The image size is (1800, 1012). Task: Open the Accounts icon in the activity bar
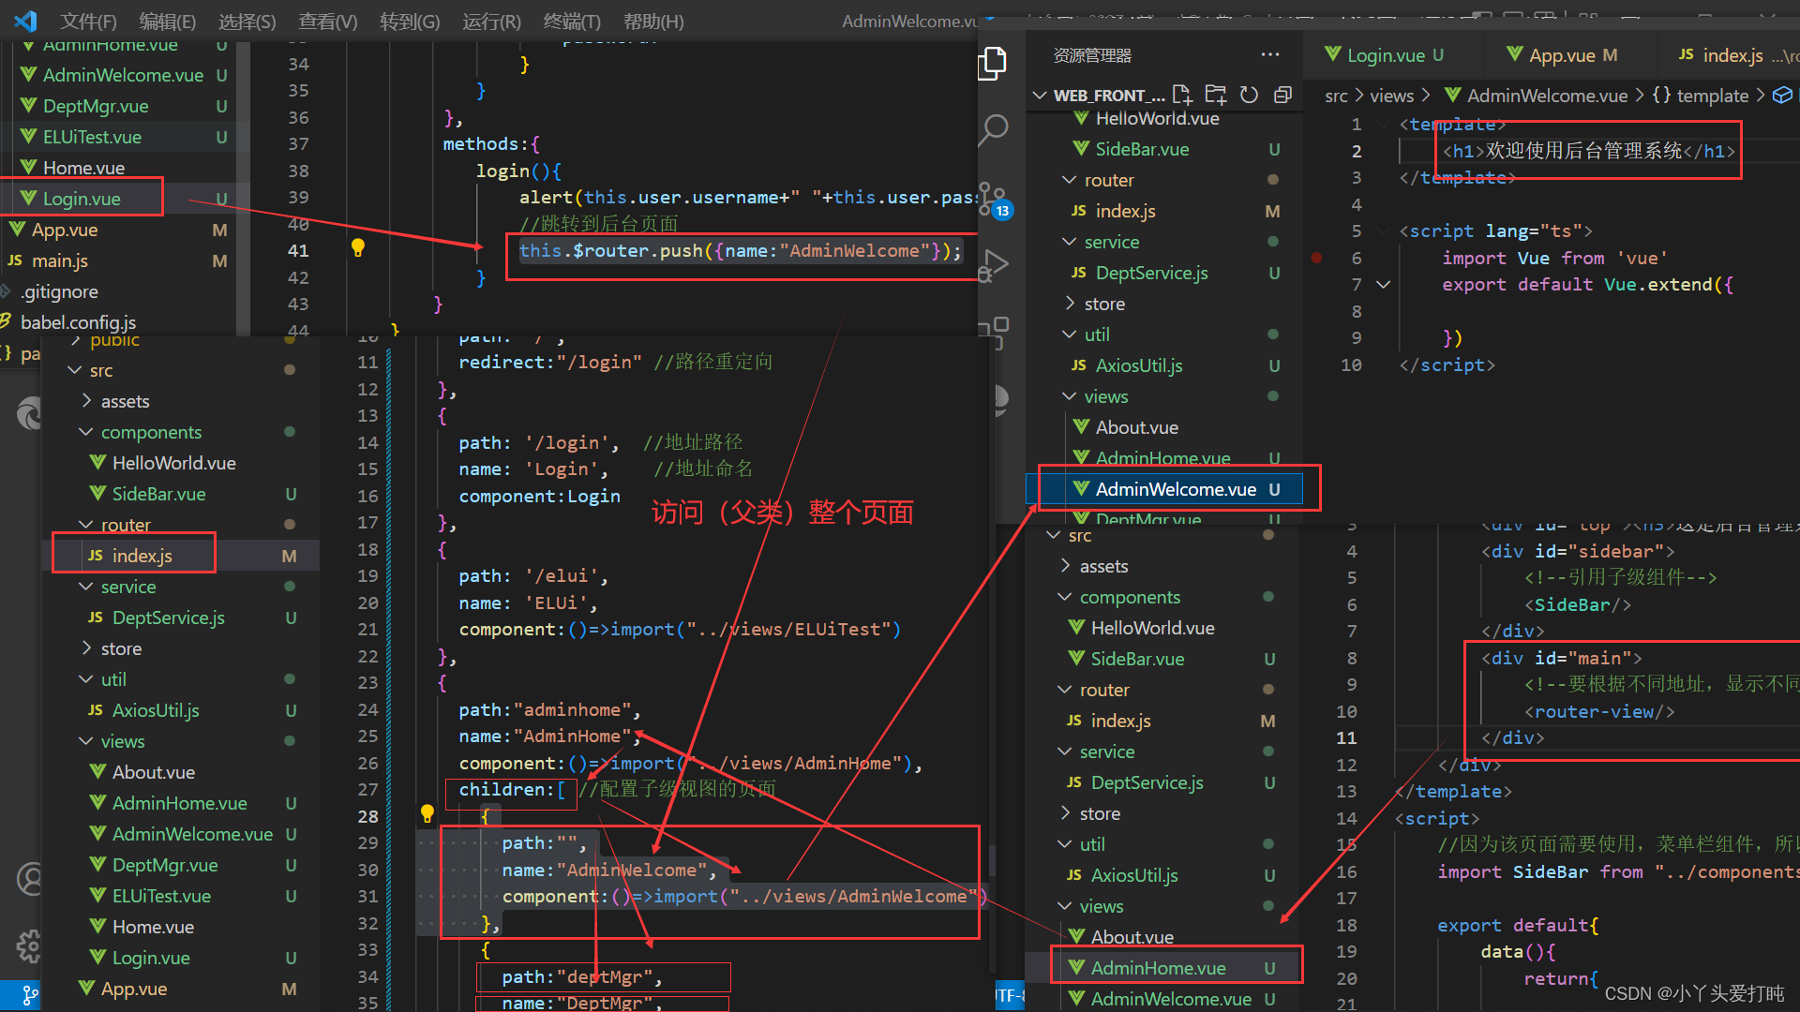[x=30, y=879]
